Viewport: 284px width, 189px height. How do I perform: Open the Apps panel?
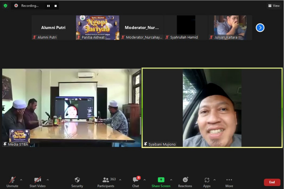pyautogui.click(x=207, y=182)
